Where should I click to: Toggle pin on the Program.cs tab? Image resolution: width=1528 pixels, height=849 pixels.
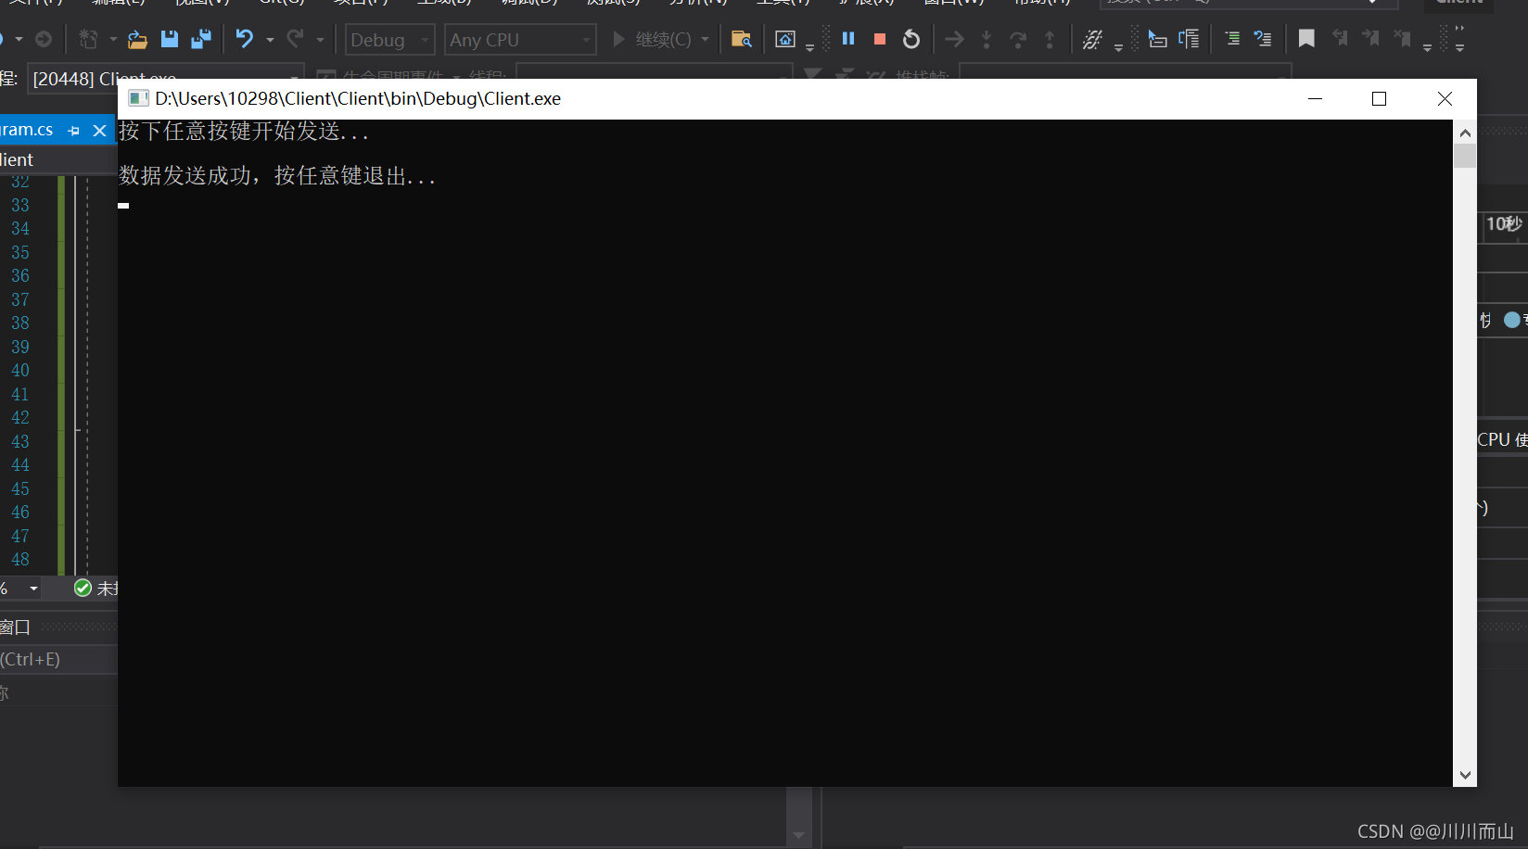pos(74,131)
